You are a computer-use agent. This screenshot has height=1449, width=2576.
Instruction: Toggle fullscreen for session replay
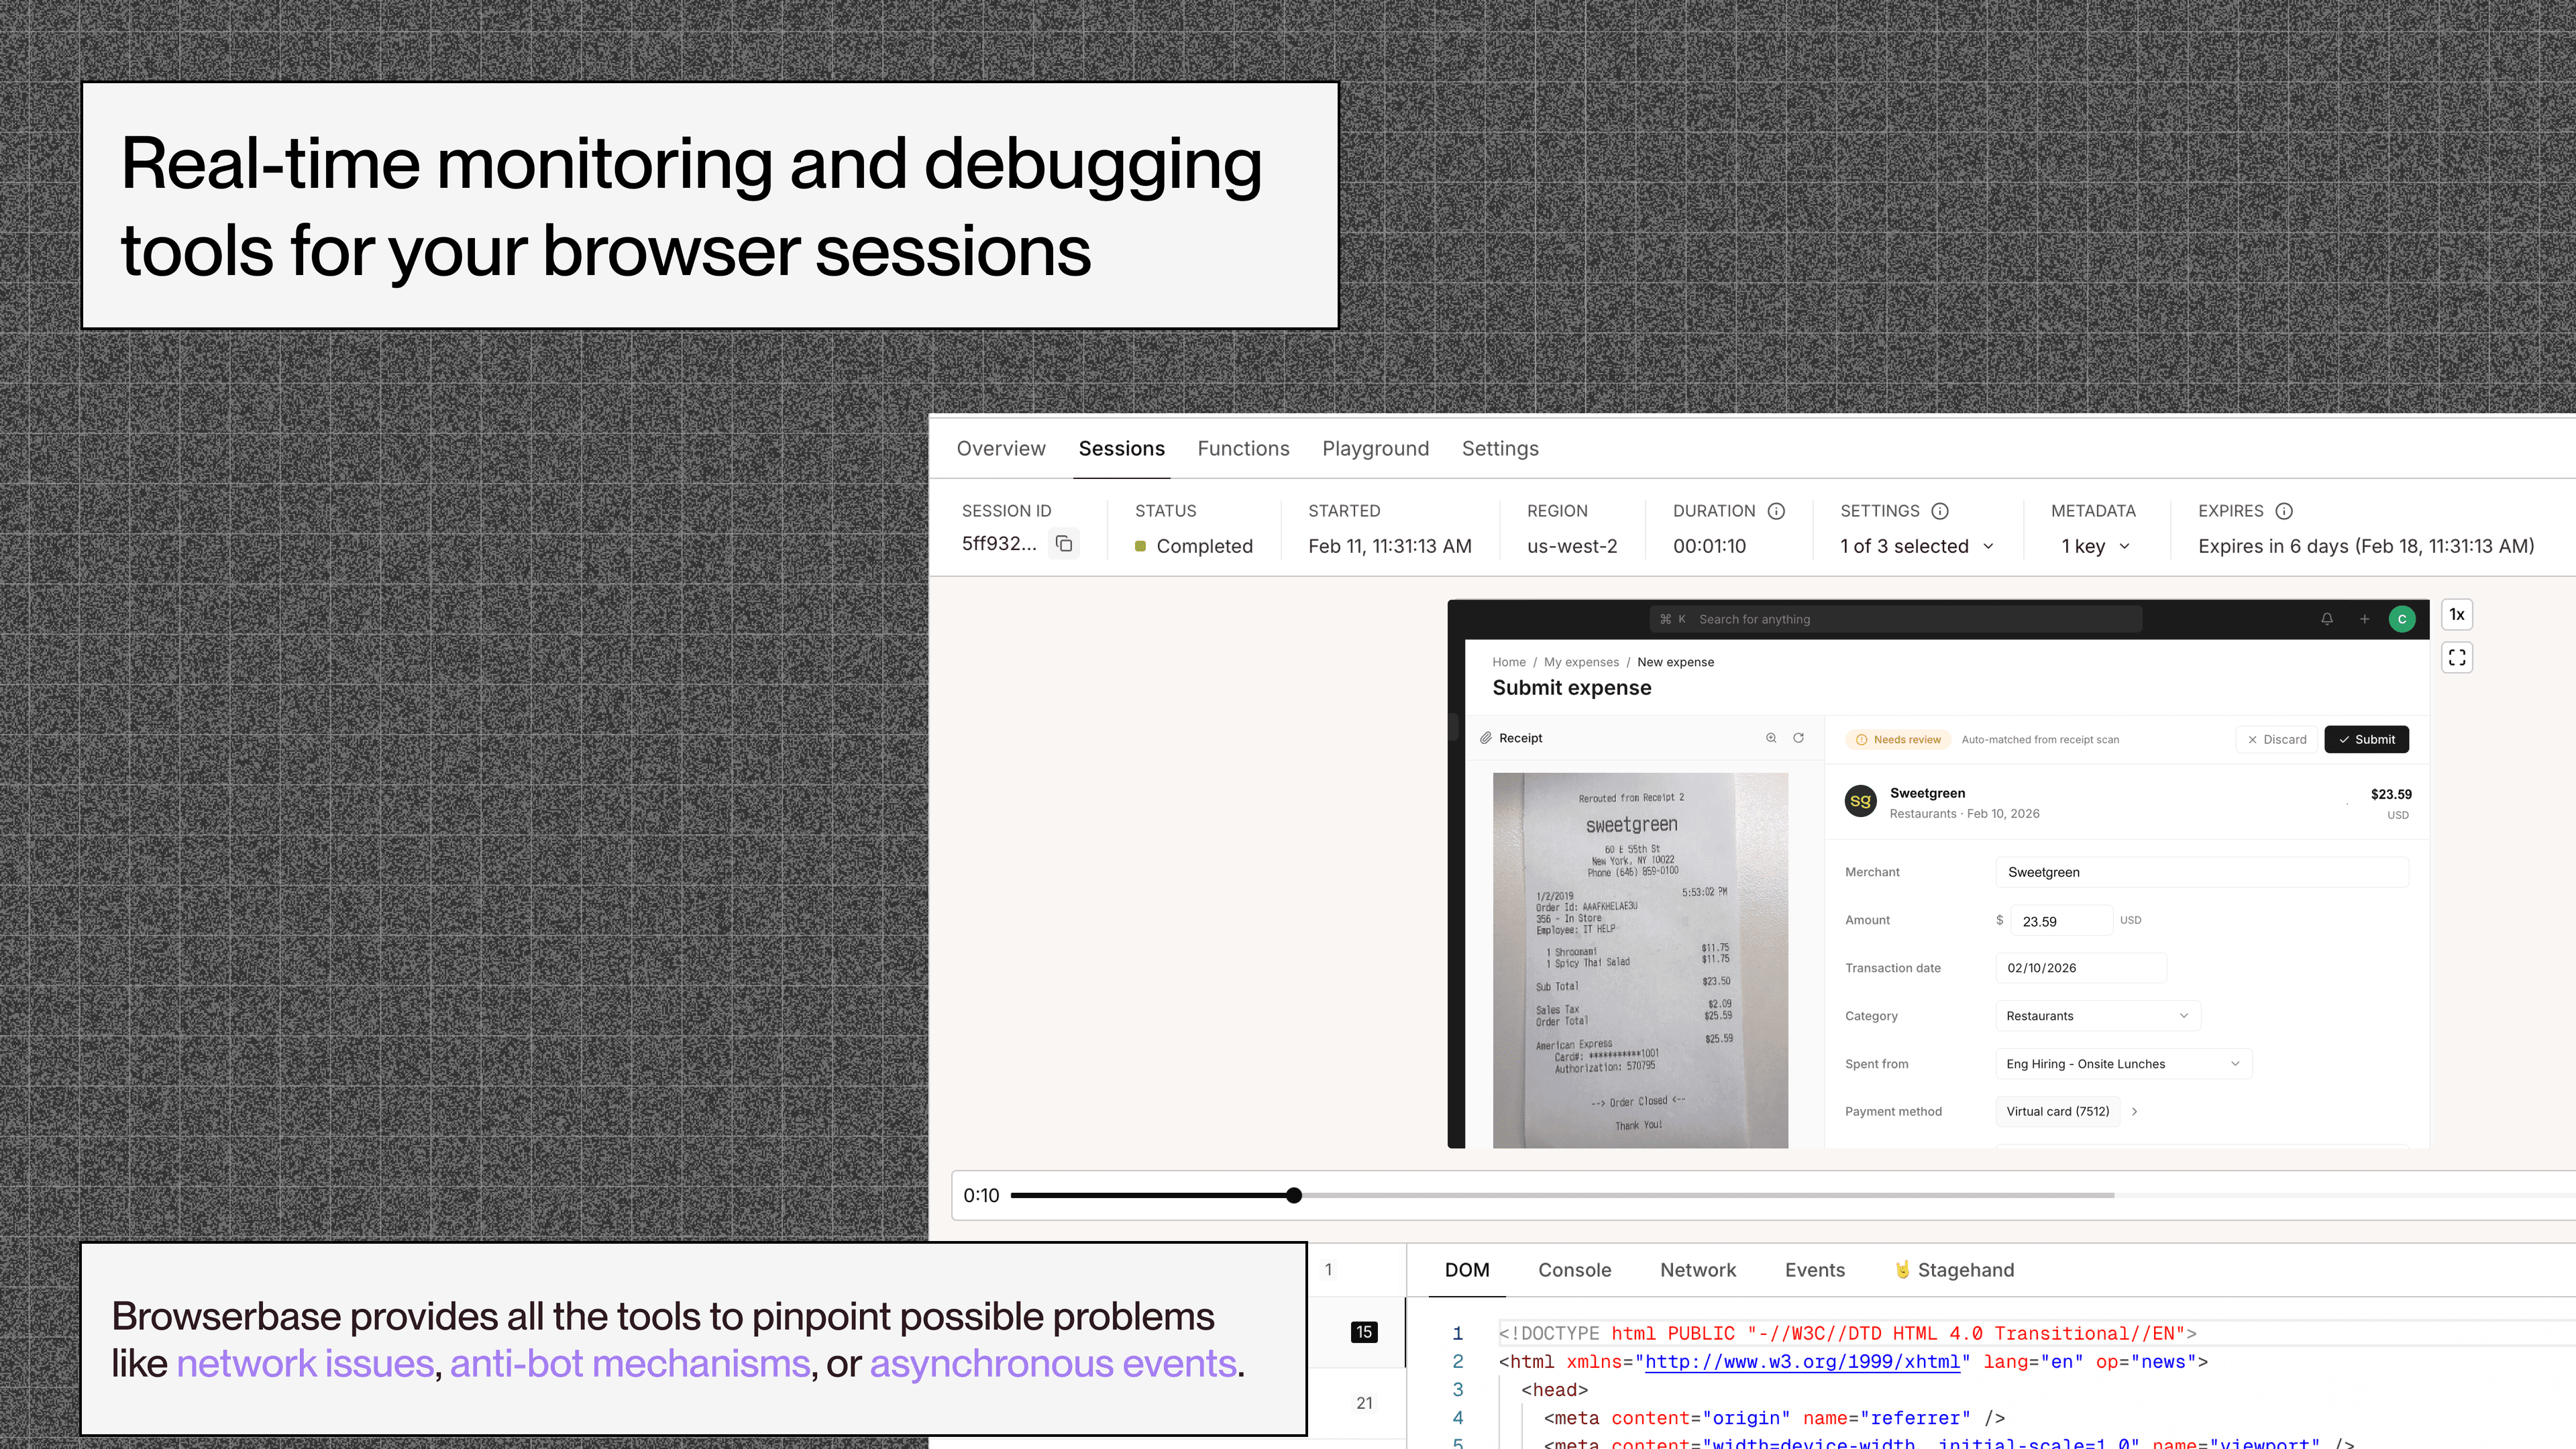click(2457, 658)
